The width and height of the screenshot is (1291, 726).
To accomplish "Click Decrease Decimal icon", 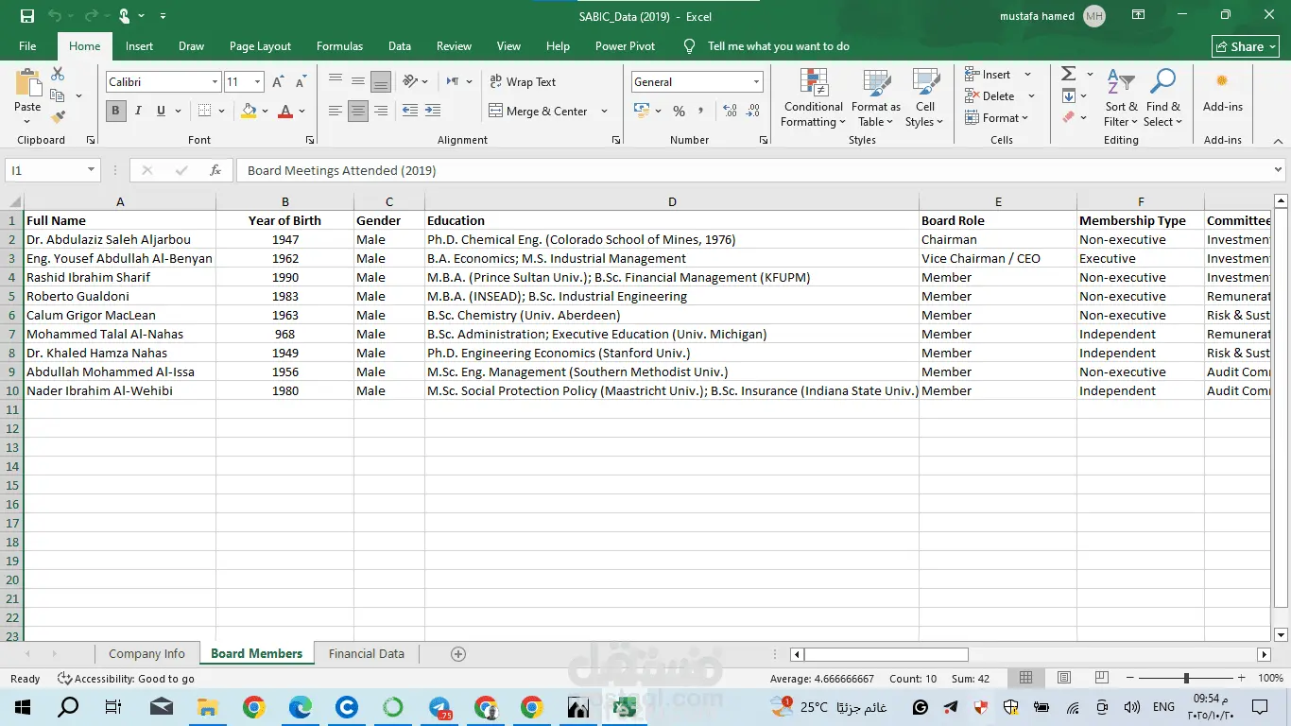I will (753, 112).
